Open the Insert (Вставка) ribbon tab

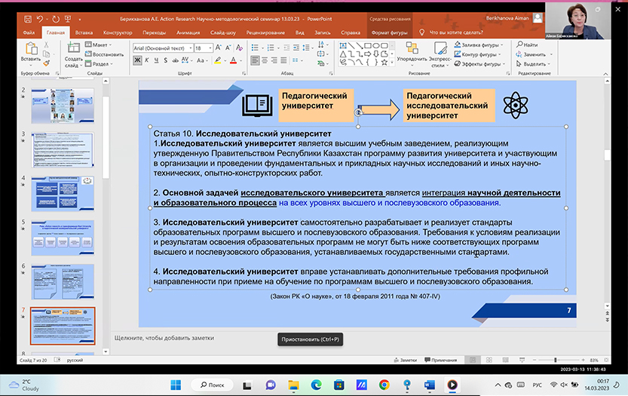pyautogui.click(x=84, y=32)
